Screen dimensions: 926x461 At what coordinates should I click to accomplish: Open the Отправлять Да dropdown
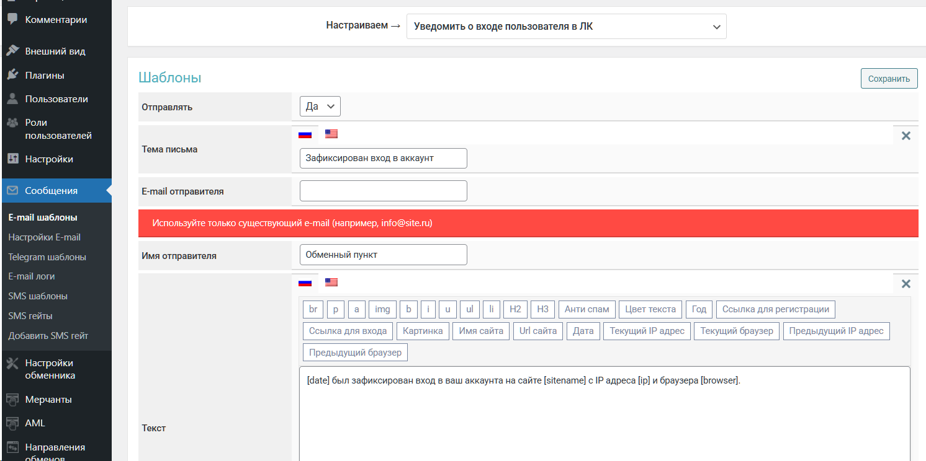[x=320, y=107]
